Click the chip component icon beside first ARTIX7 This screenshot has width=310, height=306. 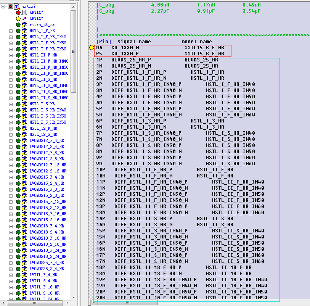tap(24, 13)
